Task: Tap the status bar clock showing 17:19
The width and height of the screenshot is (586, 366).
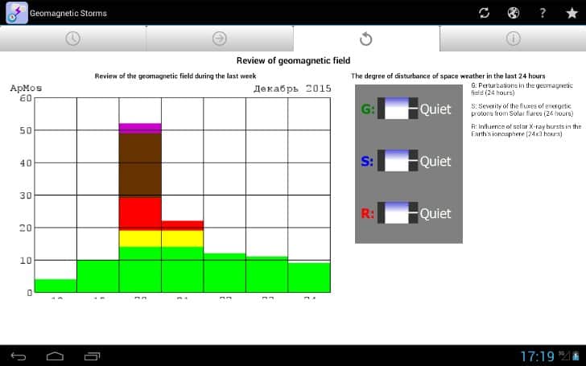Action: (x=536, y=356)
